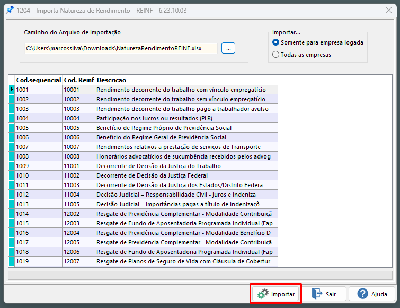The image size is (400, 308).
Task: Select row 1008 sequence cell
Action: [38, 156]
